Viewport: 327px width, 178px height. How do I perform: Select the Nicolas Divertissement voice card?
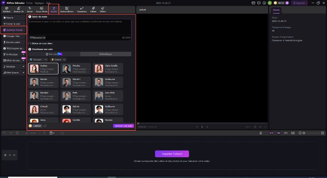click(x=75, y=68)
